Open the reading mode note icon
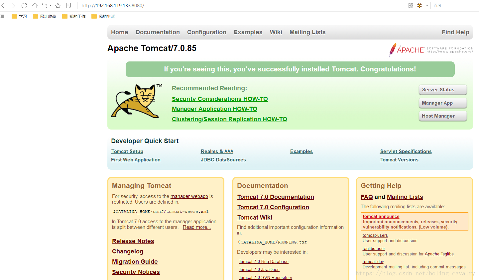This screenshot has width=479, height=280. pos(68,6)
